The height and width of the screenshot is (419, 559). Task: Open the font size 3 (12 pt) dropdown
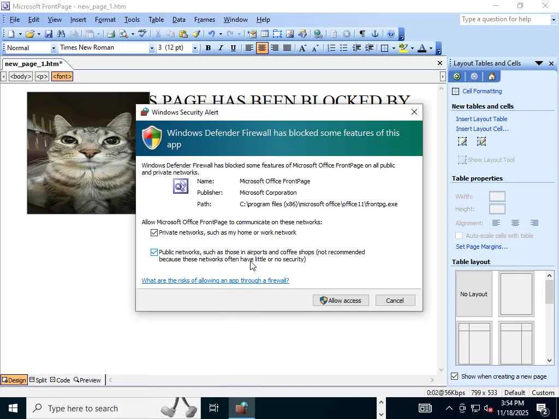[195, 48]
